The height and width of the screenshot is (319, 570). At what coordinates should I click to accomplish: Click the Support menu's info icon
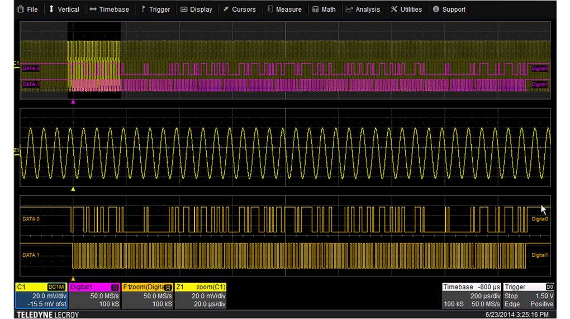(x=436, y=9)
